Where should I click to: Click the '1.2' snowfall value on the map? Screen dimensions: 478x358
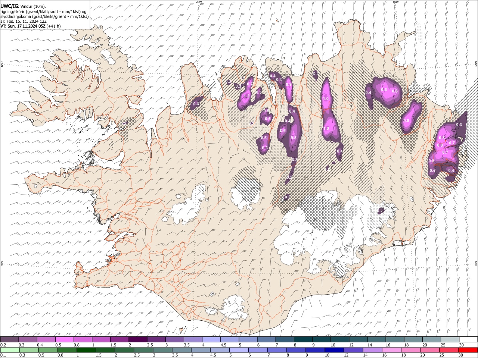click(246, 96)
